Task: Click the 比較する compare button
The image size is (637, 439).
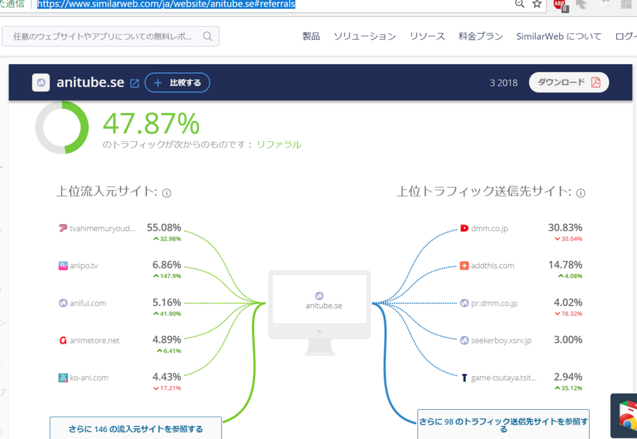Action: (x=177, y=83)
